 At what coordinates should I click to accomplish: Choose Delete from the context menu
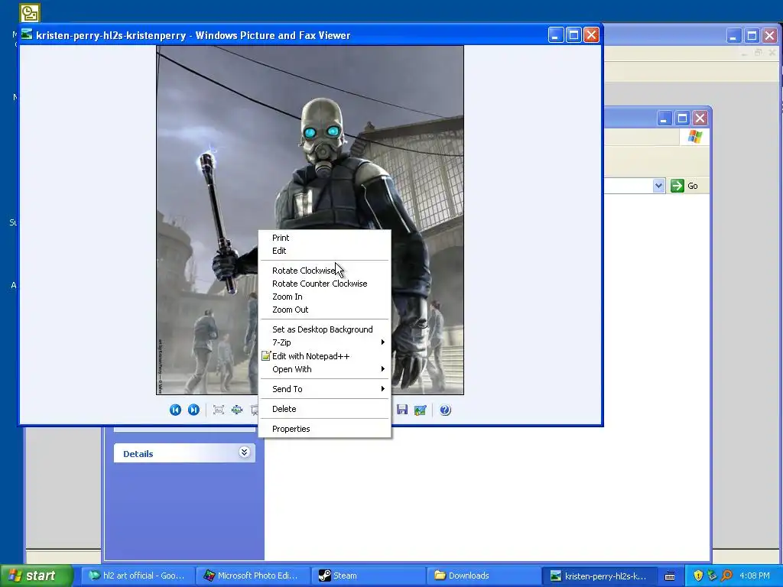tap(324, 409)
